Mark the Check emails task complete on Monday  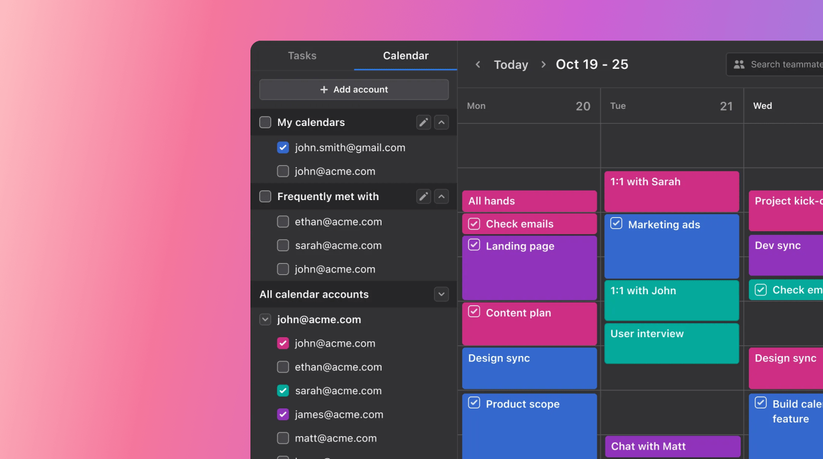(x=474, y=224)
